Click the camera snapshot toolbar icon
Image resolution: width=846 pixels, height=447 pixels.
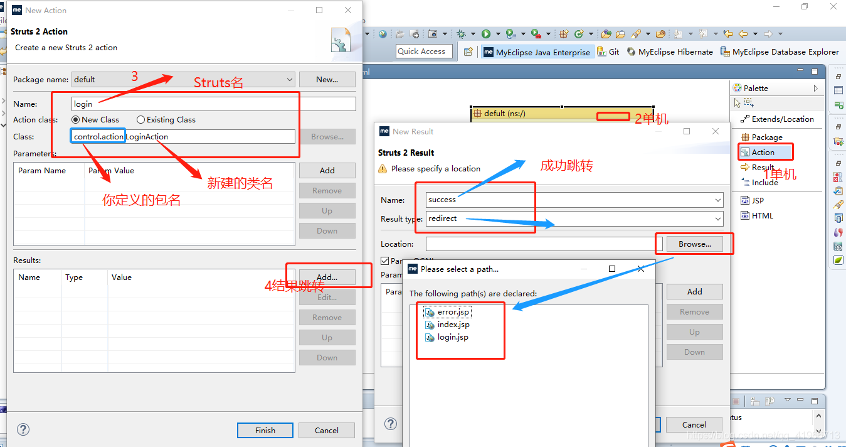(x=433, y=34)
